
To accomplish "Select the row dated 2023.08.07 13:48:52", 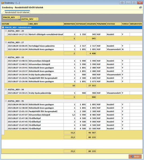I will tap(75, 64).
